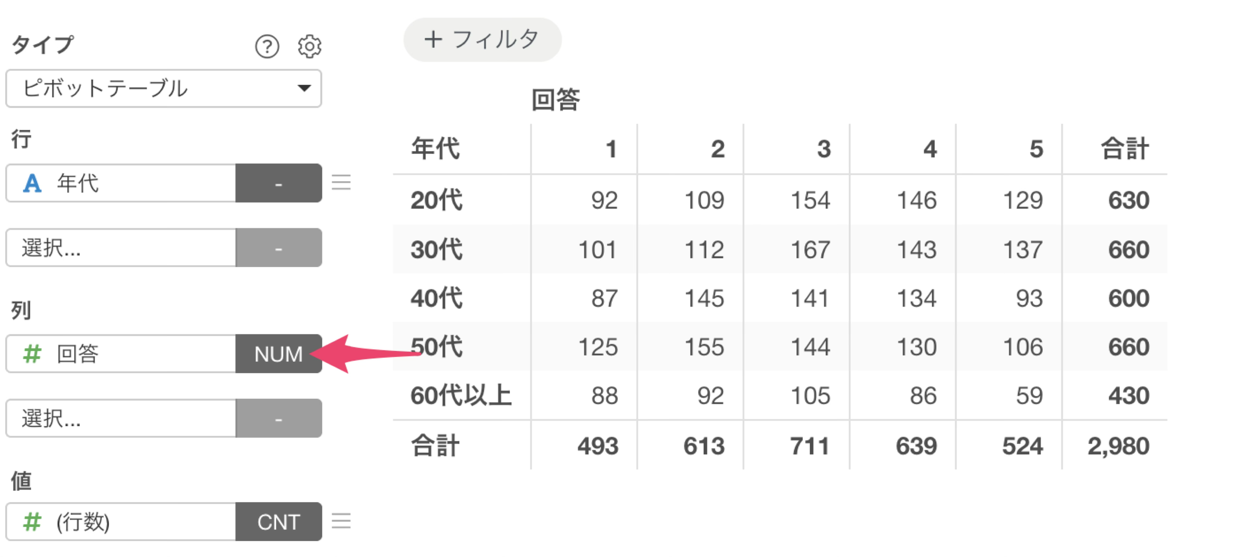The height and width of the screenshot is (557, 1255).
Task: Select the 2,980 grand total cell
Action: point(1119,446)
